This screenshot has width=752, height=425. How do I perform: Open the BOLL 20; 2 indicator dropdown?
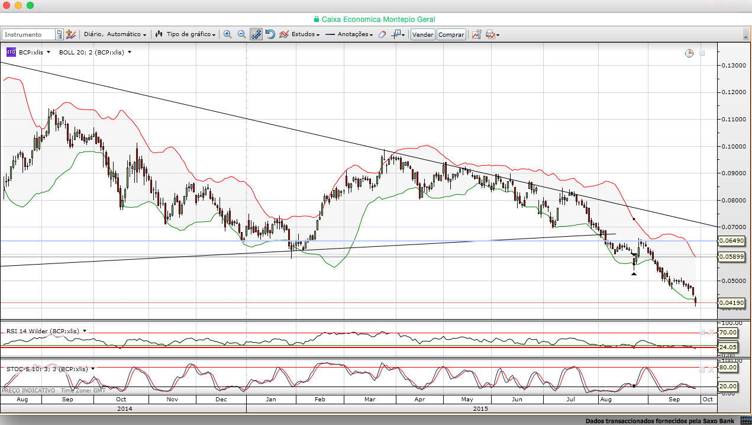point(95,52)
